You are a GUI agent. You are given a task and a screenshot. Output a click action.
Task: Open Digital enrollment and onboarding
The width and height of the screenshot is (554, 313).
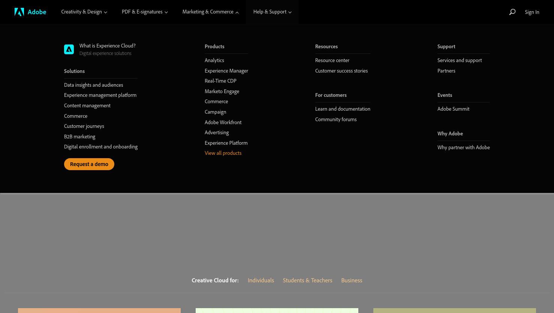[101, 147]
